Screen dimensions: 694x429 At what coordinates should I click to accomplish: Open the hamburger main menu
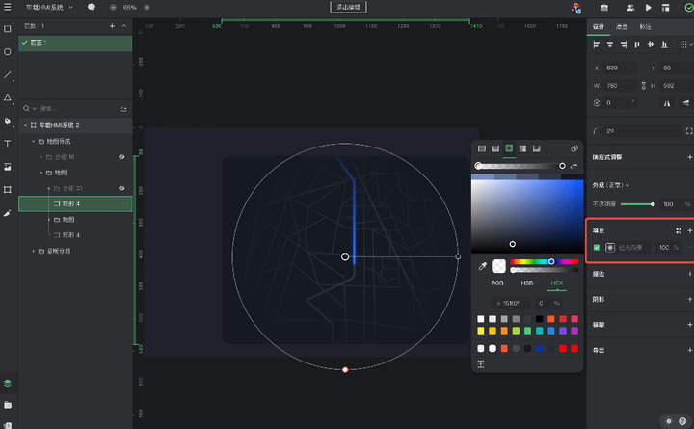coord(7,7)
